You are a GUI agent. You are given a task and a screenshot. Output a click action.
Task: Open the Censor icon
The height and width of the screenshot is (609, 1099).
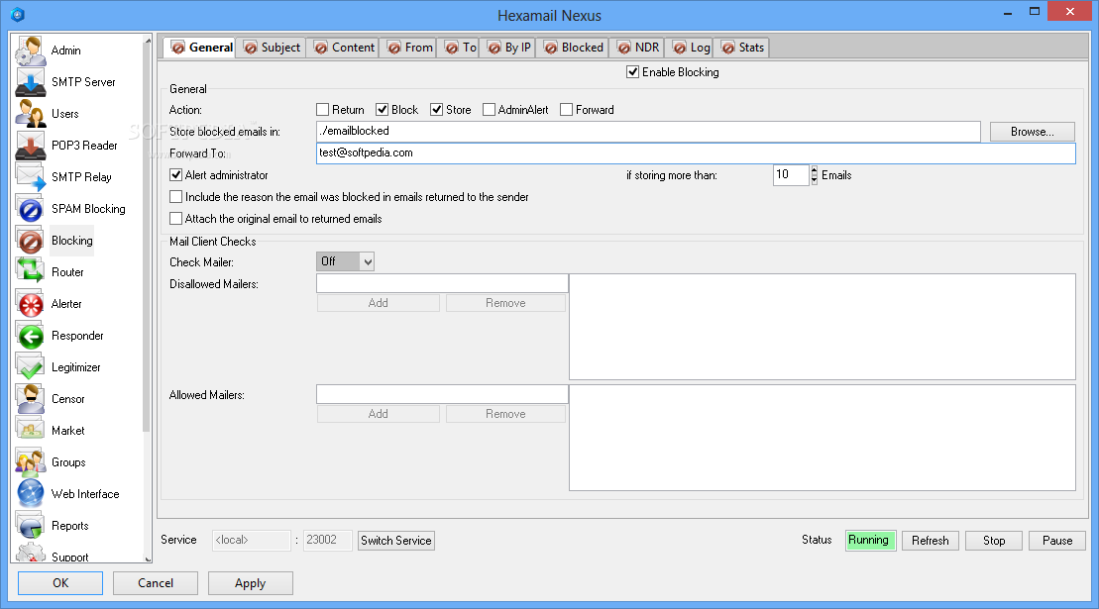coord(31,399)
